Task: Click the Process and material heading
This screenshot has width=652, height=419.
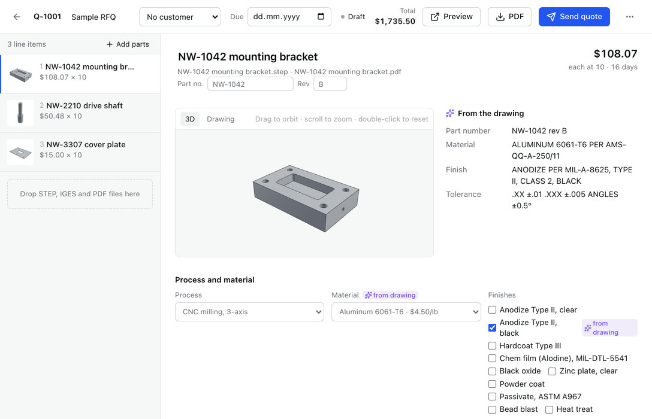Action: click(215, 280)
